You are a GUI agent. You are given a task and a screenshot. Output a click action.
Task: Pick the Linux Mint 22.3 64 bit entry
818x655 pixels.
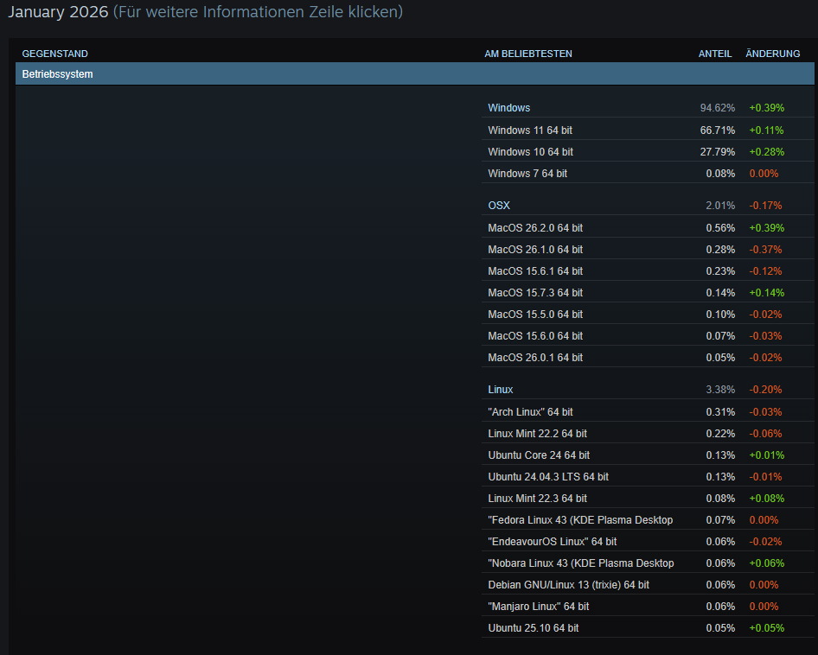[x=648, y=499]
